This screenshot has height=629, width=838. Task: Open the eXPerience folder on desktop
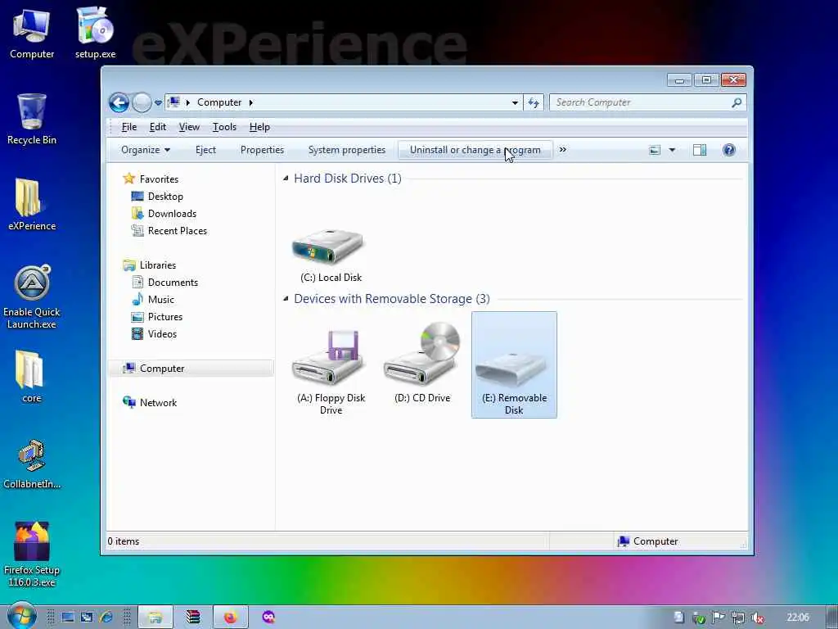[x=32, y=205]
